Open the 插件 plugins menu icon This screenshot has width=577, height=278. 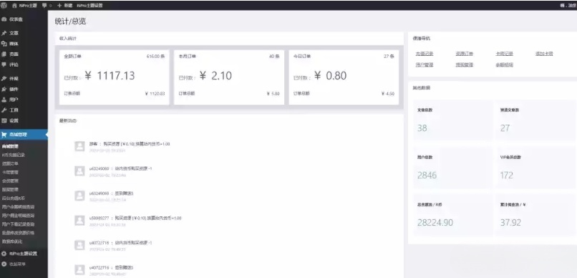point(4,89)
